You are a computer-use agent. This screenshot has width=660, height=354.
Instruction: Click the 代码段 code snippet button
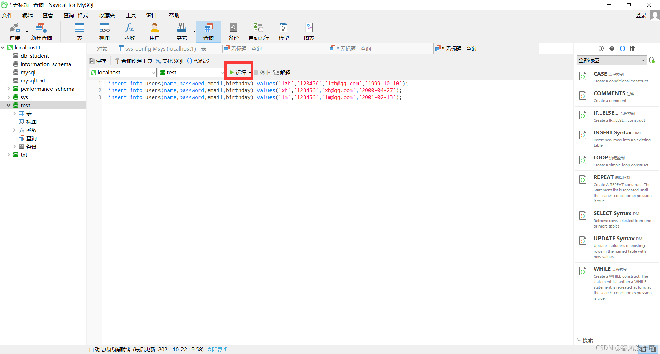click(x=198, y=61)
